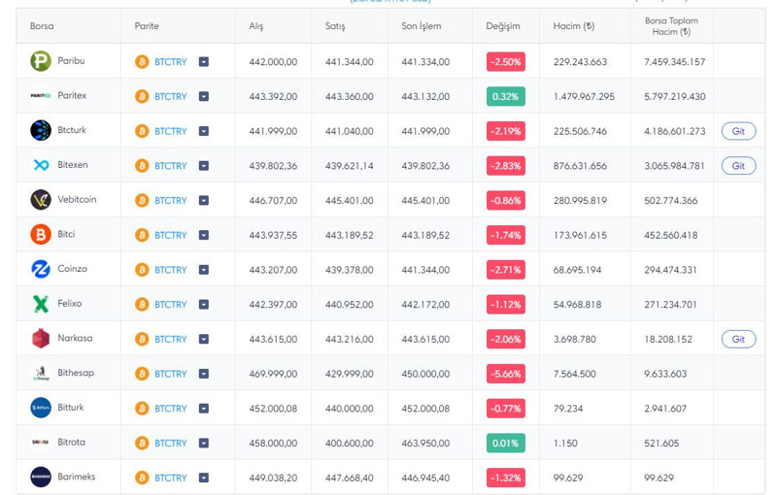The height and width of the screenshot is (495, 777).
Task: Expand pair selector in the Bitci row
Action: (x=204, y=235)
